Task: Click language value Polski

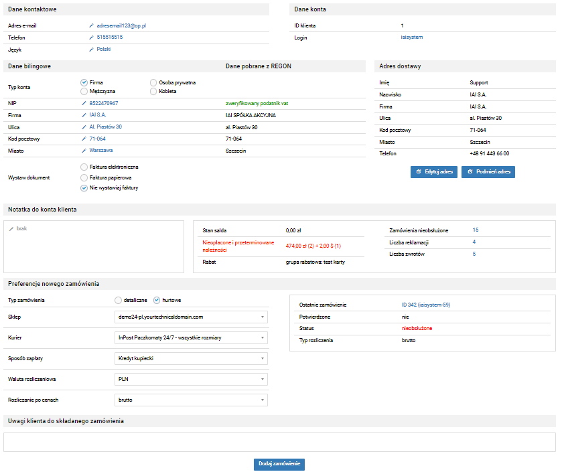Action: pos(104,49)
